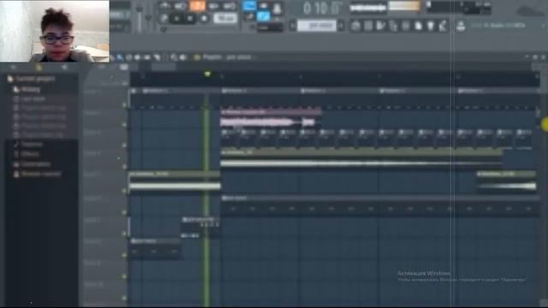Toggle the metronome button in the transport panel
Image resolution: width=548 pixels, height=308 pixels.
(165, 6)
